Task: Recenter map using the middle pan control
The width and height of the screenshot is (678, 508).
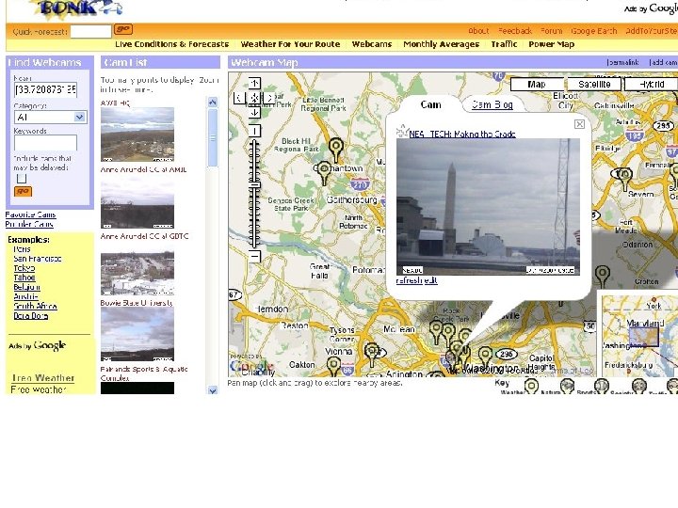Action: [x=254, y=98]
